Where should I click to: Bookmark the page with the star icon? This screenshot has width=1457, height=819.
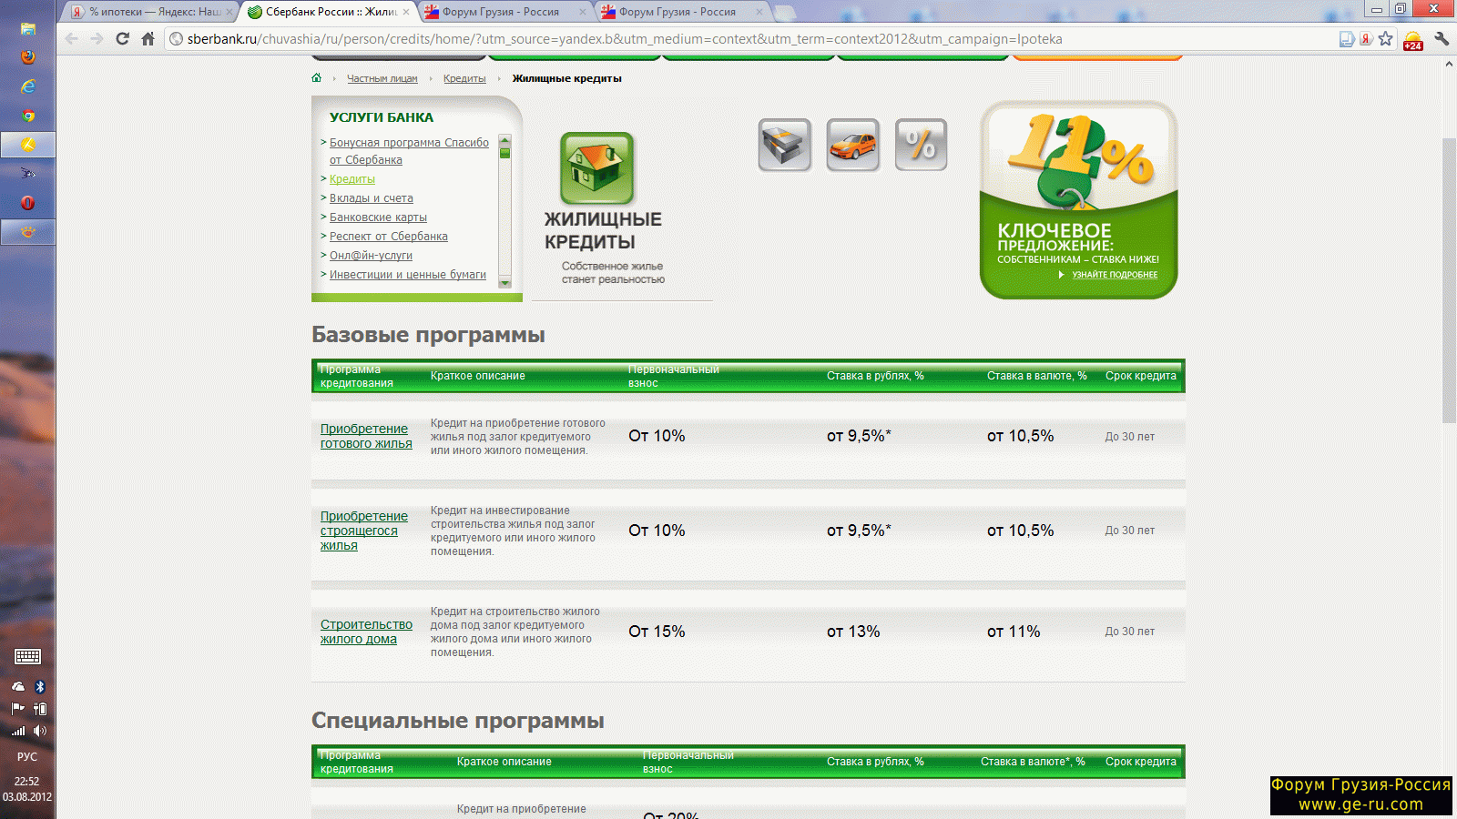tap(1385, 39)
